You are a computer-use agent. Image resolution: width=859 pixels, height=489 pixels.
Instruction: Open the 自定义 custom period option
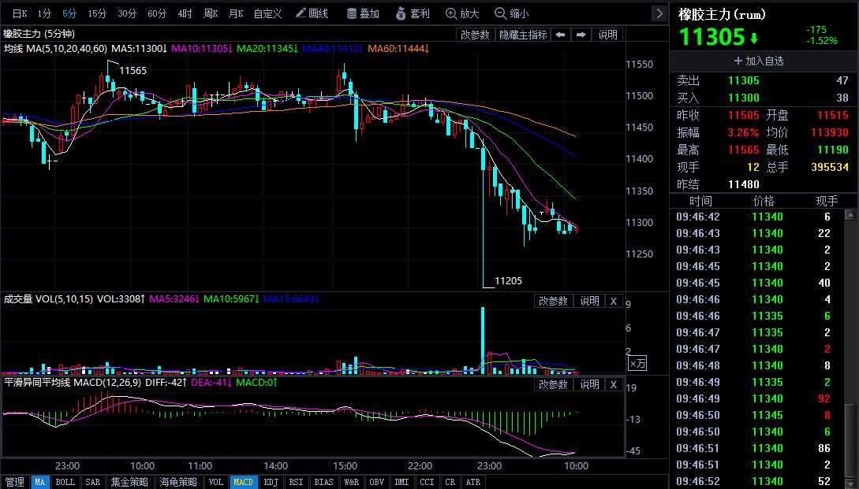(x=267, y=13)
